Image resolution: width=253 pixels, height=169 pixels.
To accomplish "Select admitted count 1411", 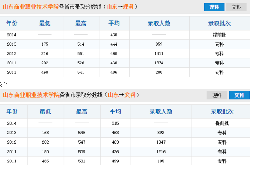I will point(159,53).
